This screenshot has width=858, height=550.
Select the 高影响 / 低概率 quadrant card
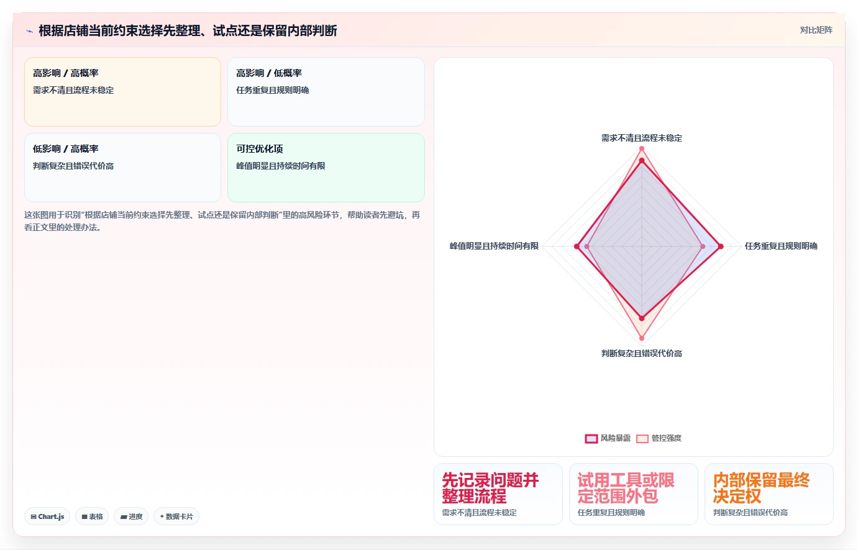coord(326,92)
